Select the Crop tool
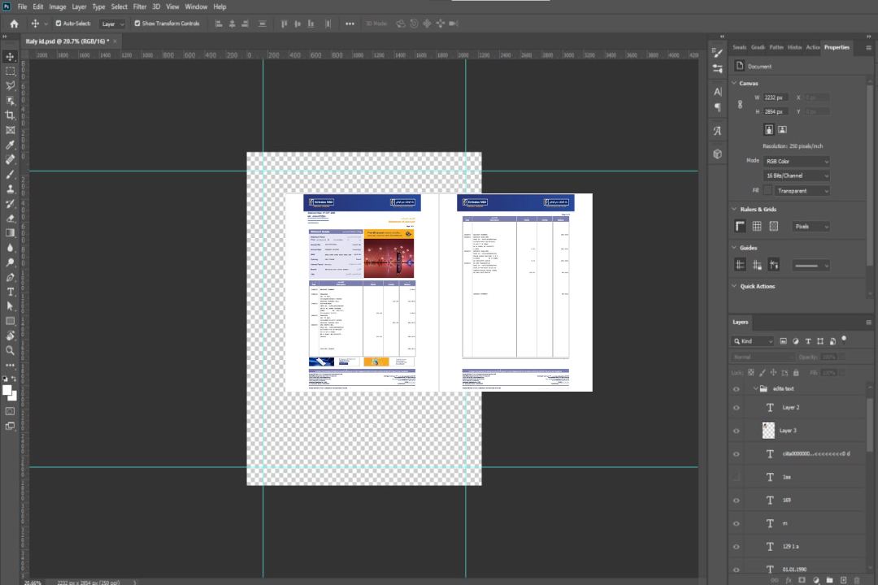The width and height of the screenshot is (878, 585). coord(10,115)
